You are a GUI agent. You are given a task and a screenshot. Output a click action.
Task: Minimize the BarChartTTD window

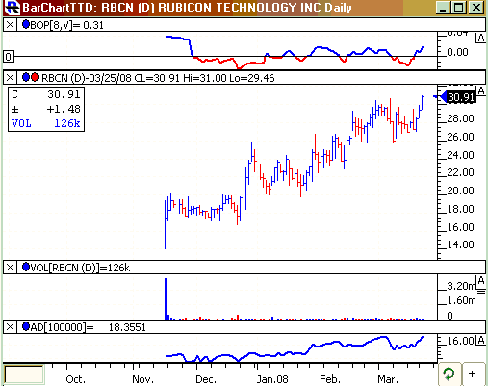[x=443, y=8]
